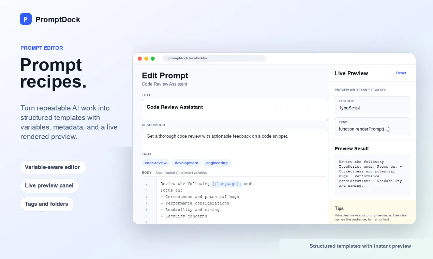
Task: Click "Use {{variable}} to insert variables" hint
Action: point(182,173)
